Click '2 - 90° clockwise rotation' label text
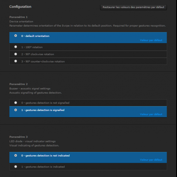The image size is (177, 177). [38, 54]
